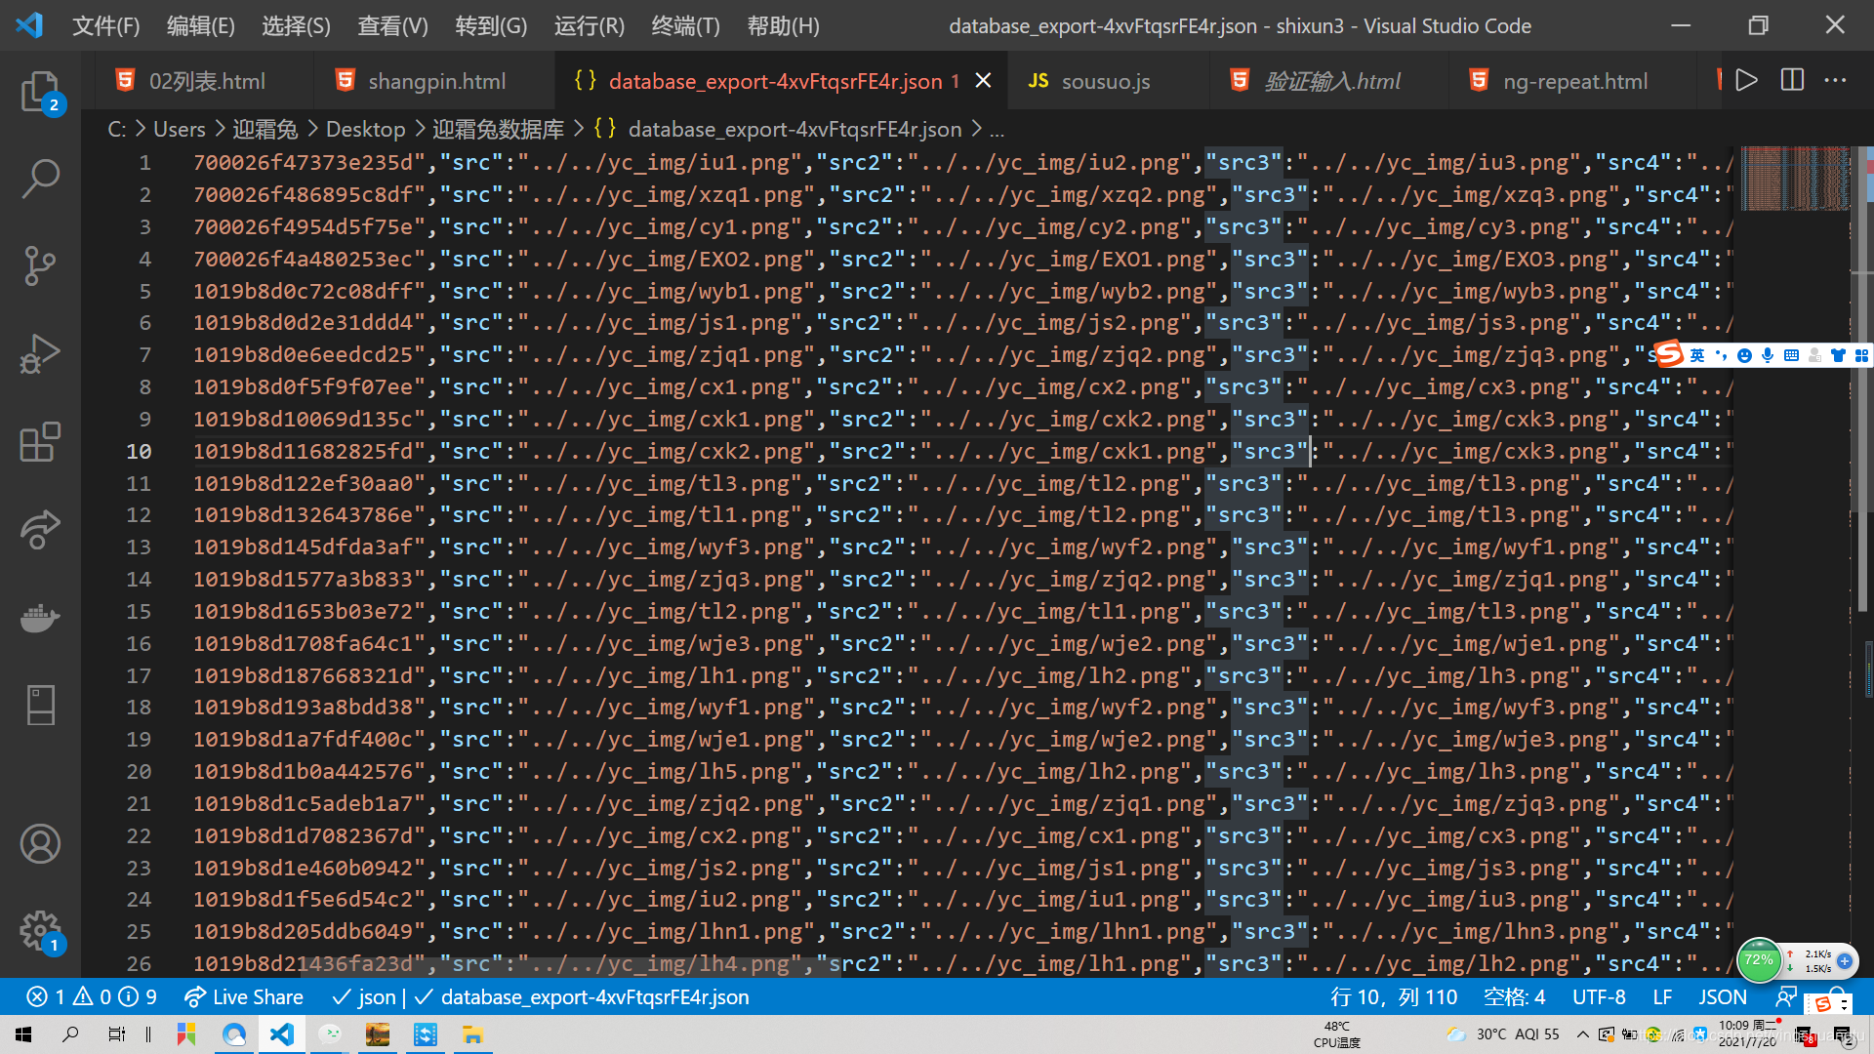Change indentation via 空格: 4
Screen dimensions: 1874x1054
pyautogui.click(x=1514, y=996)
